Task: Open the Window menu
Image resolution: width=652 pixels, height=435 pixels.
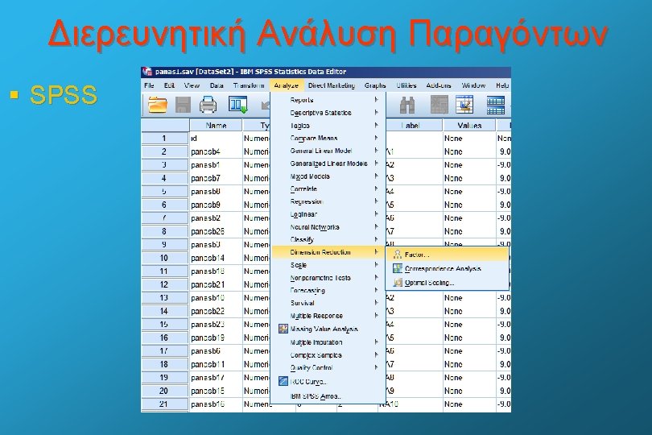Action: click(473, 85)
